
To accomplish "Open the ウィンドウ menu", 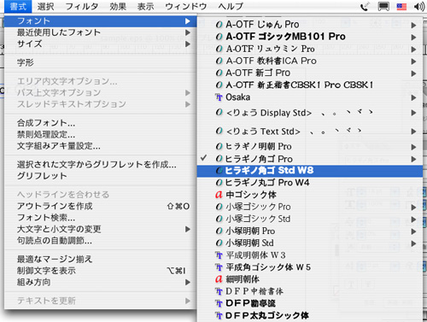I will tap(185, 6).
